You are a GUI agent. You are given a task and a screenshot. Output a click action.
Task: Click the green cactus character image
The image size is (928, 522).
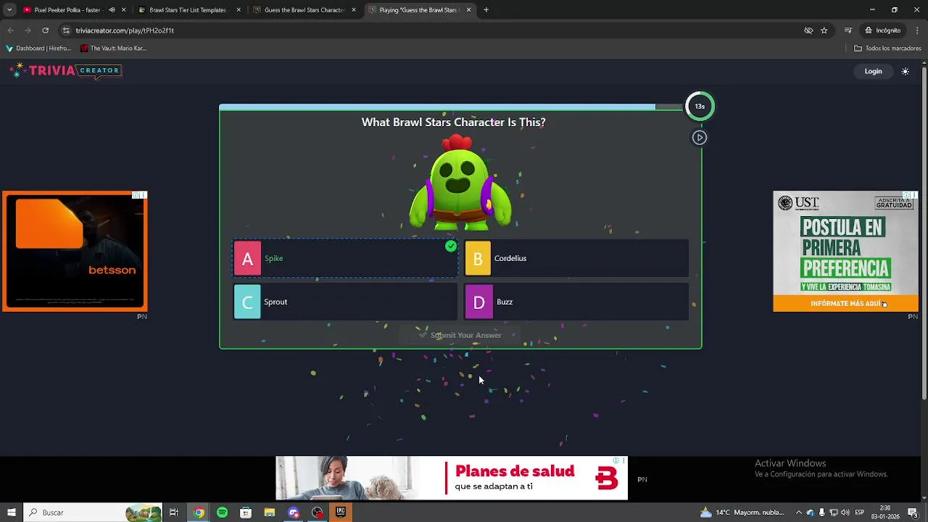pos(460,183)
